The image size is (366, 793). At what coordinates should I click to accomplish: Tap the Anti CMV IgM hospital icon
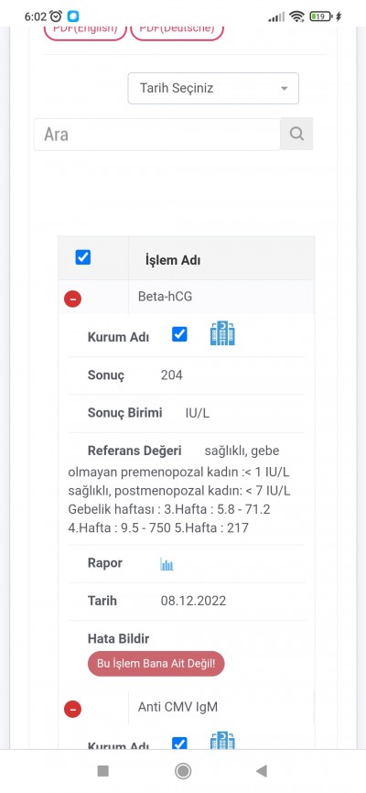click(x=222, y=741)
